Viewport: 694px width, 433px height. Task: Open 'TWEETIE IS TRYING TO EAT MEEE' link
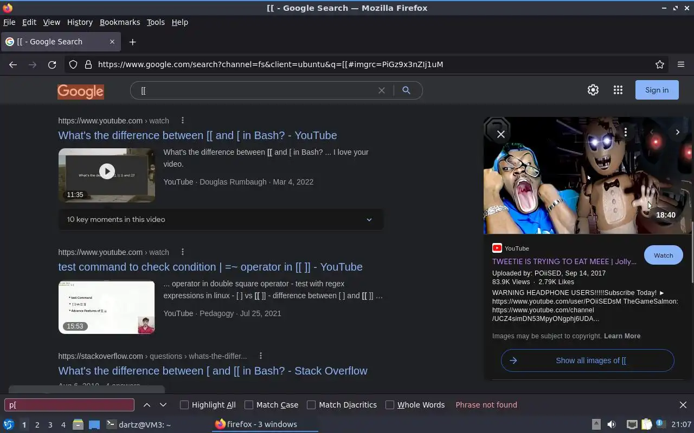564,261
